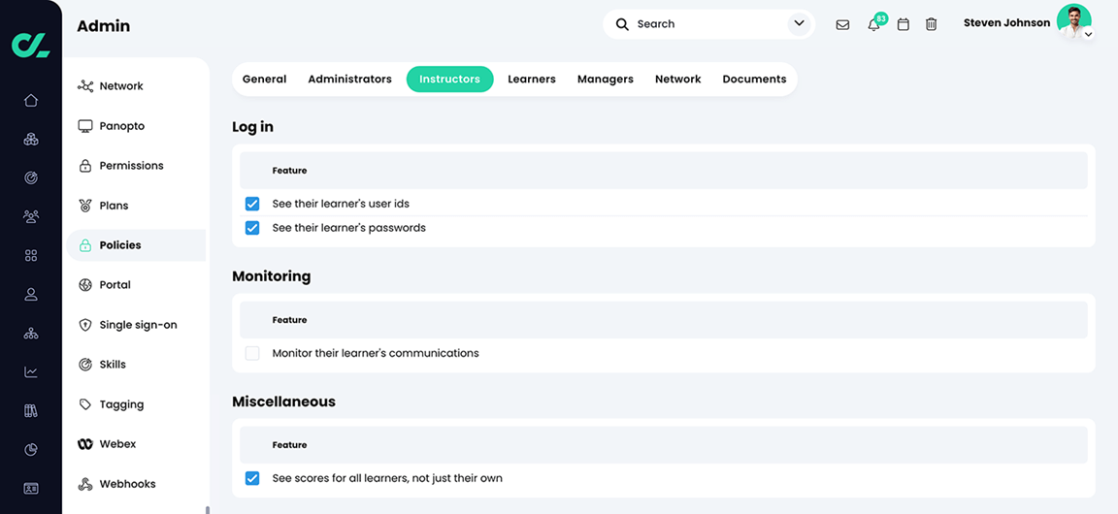Click the books library icon
1118x514 pixels.
[31, 410]
